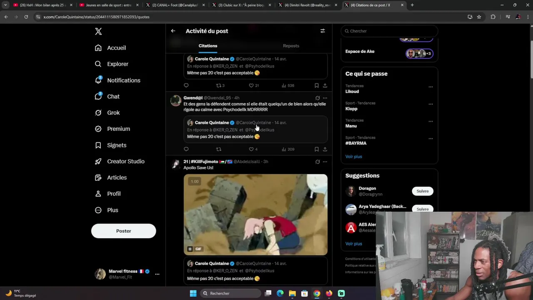
Task: Open the weather widget Temps dégagé
Action: click(21, 293)
